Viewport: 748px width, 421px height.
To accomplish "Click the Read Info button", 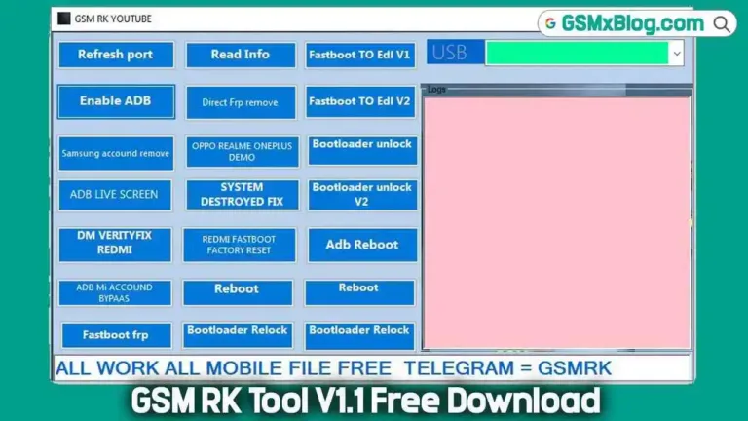I will click(241, 55).
